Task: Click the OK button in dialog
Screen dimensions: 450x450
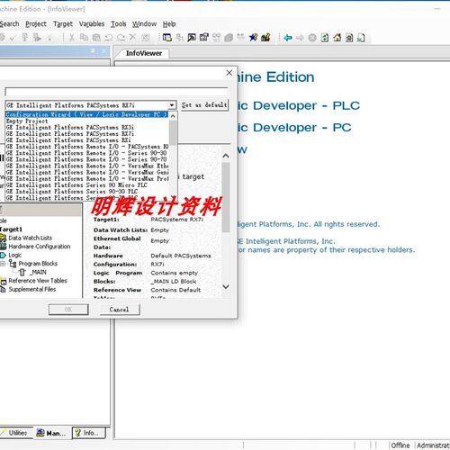Action: (x=68, y=310)
